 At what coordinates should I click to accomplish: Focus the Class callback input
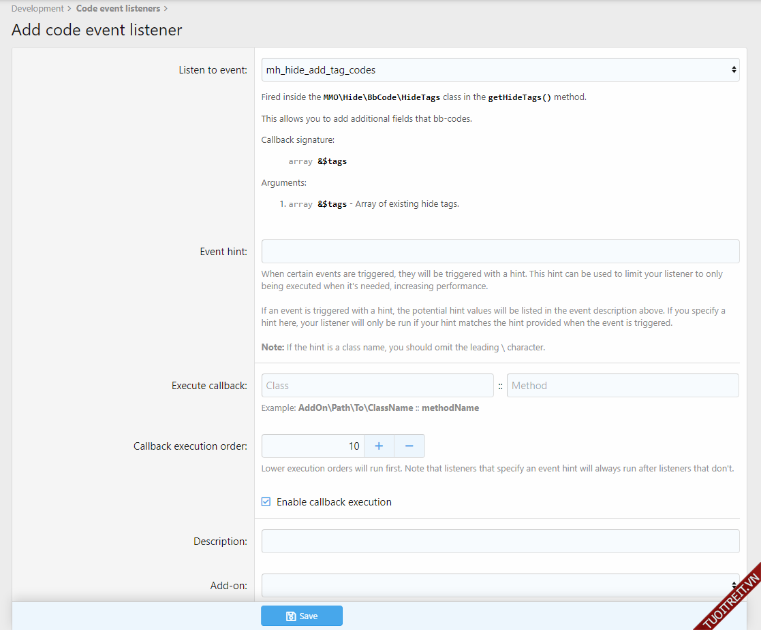pos(377,386)
